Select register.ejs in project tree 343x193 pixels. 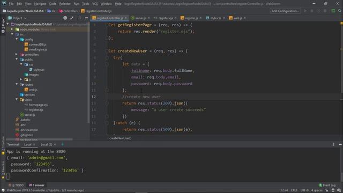tap(36, 110)
